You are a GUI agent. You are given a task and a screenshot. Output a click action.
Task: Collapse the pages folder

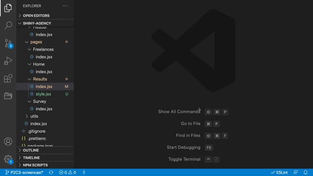[x=45, y=42]
